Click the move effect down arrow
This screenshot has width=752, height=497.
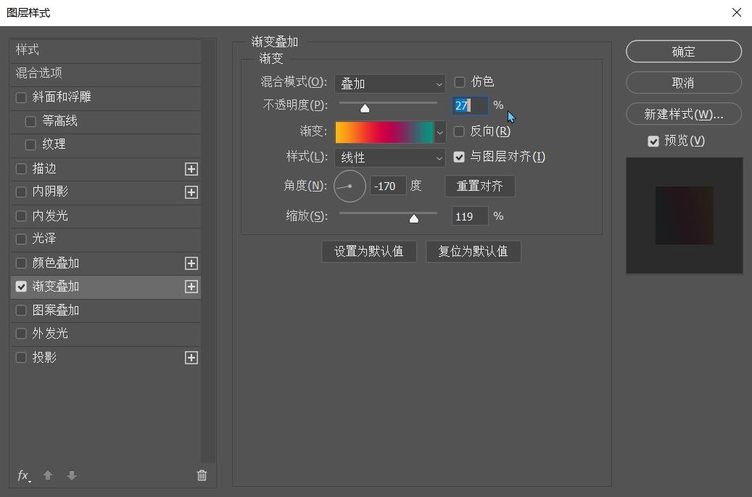pos(71,476)
